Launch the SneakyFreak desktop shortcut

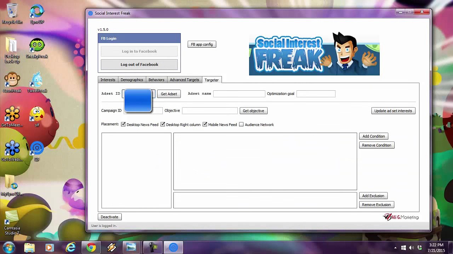point(37,48)
